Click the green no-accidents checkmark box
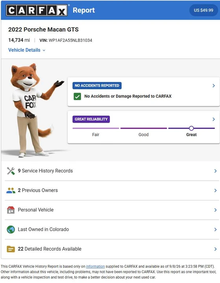Screen dimensions: 220x283 tap(78, 96)
